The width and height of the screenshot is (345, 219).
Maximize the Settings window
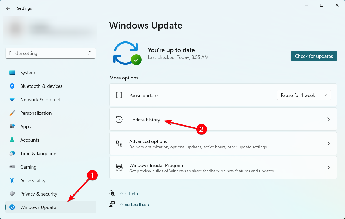click(x=322, y=5)
